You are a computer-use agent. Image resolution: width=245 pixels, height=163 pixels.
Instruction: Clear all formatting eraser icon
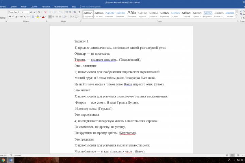pyautogui.click(x=45, y=12)
